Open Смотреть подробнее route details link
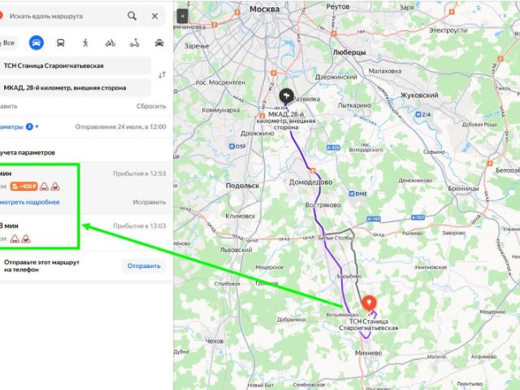 pyautogui.click(x=30, y=202)
